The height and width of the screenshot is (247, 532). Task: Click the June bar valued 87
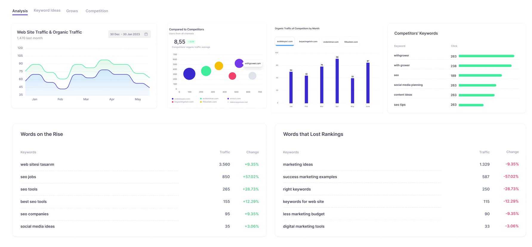(368, 83)
